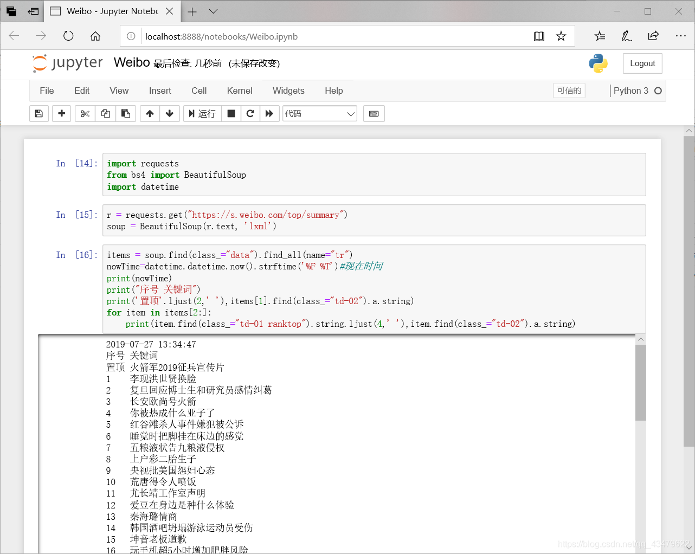Image resolution: width=695 pixels, height=554 pixels.
Task: Click the 最后检查: 几秒前 checkpoint text
Action: pos(188,63)
